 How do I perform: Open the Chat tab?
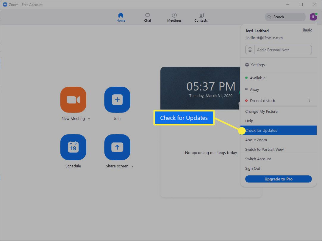click(148, 18)
